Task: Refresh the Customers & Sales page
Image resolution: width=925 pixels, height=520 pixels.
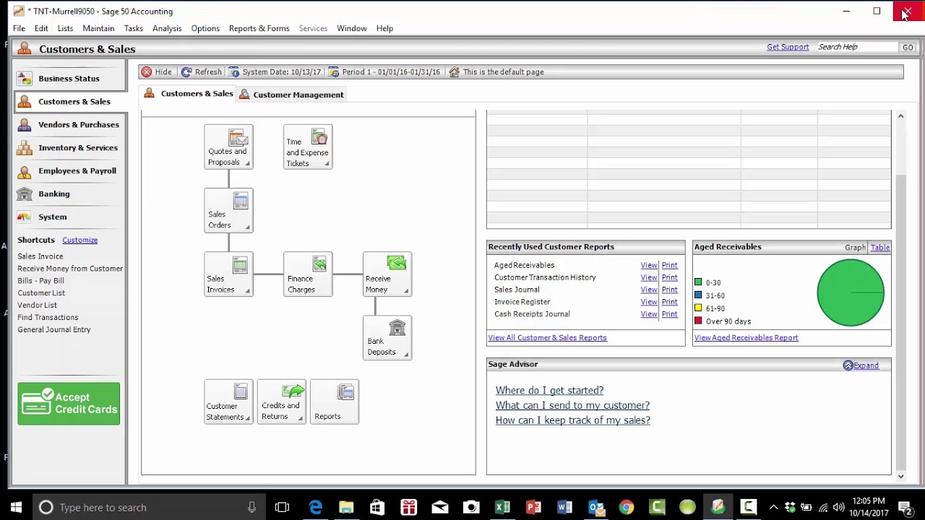Action: click(202, 72)
